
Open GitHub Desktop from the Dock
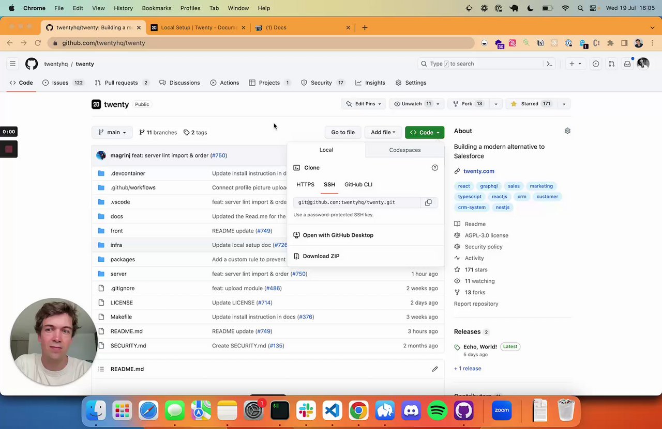(464, 410)
